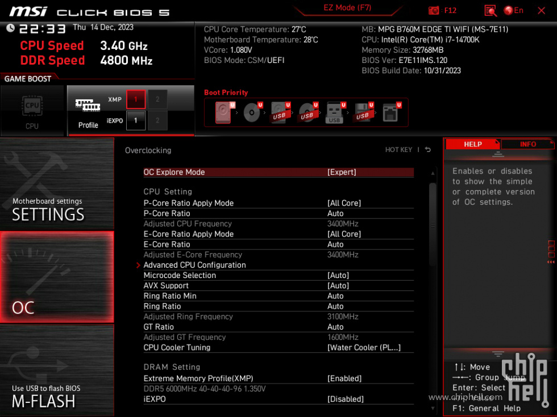Screen dimensions: 557x417
Task: Select the USB hard disk boot device icon
Action: click(280, 112)
